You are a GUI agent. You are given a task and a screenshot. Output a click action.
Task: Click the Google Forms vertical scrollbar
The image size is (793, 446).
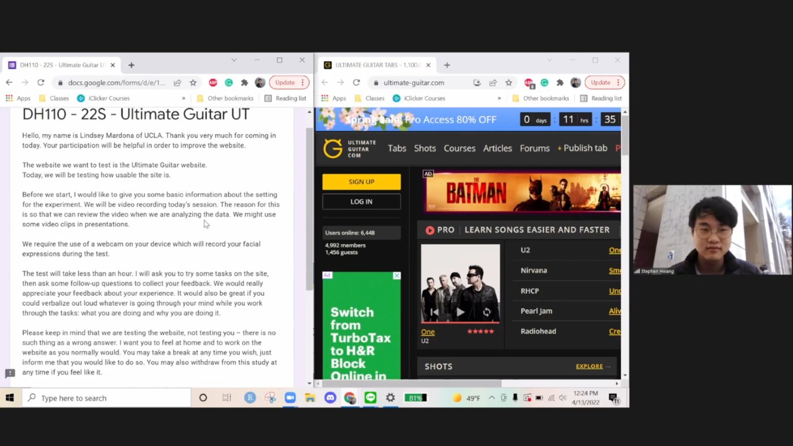(x=309, y=209)
